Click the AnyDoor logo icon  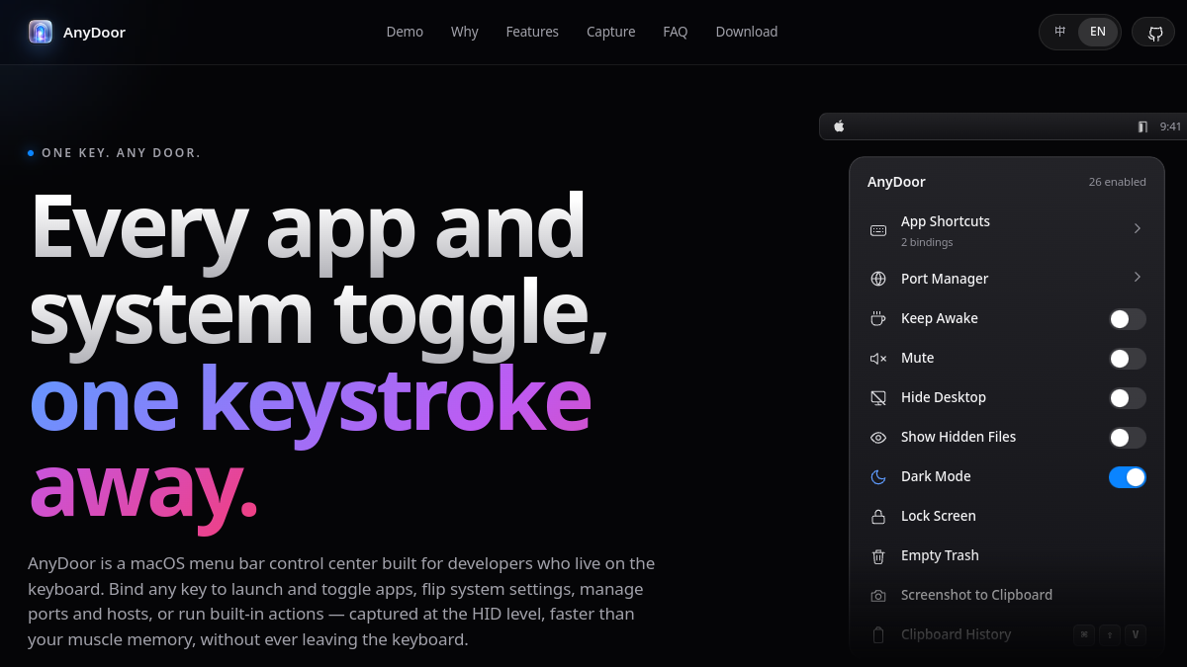pos(41,32)
